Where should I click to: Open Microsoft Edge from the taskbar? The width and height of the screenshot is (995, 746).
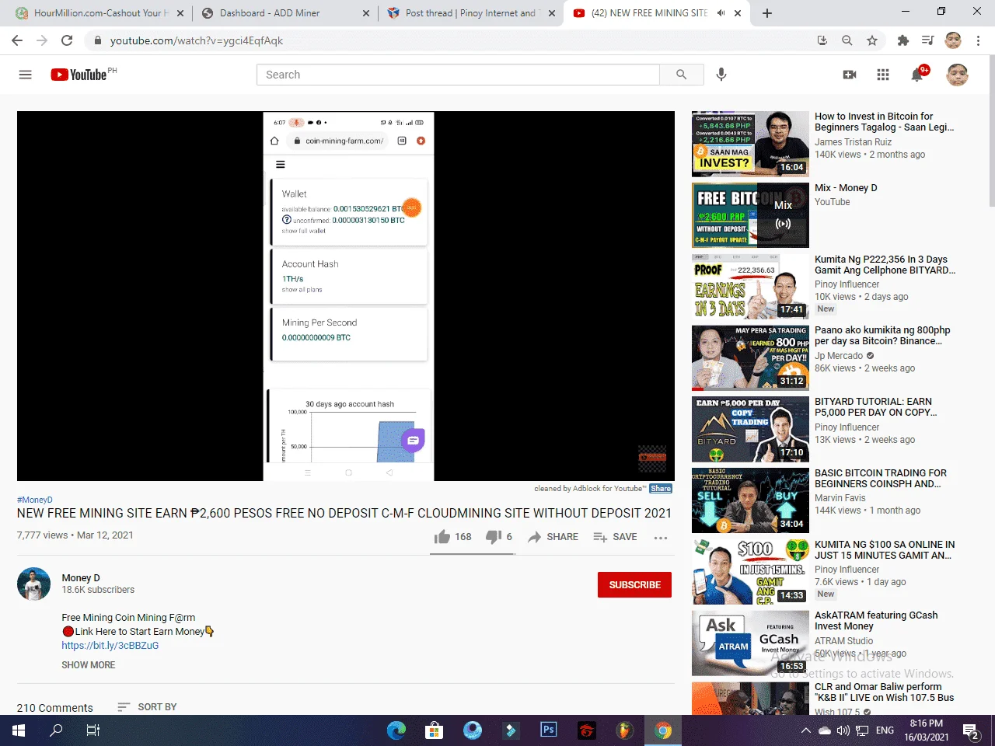(x=396, y=730)
